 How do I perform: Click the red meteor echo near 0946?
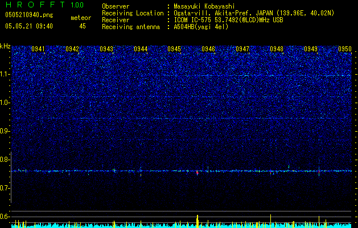(x=197, y=173)
